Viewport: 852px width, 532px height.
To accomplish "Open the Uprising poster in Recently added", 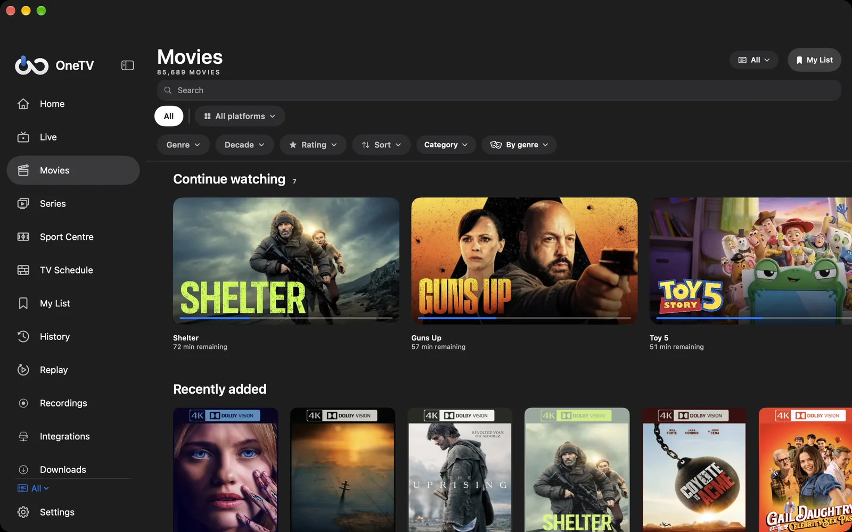I will point(460,470).
